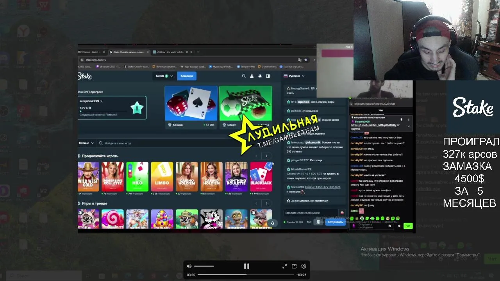Bookmark page with star icon
Screen dimensions: 500x281
(x=305, y=60)
